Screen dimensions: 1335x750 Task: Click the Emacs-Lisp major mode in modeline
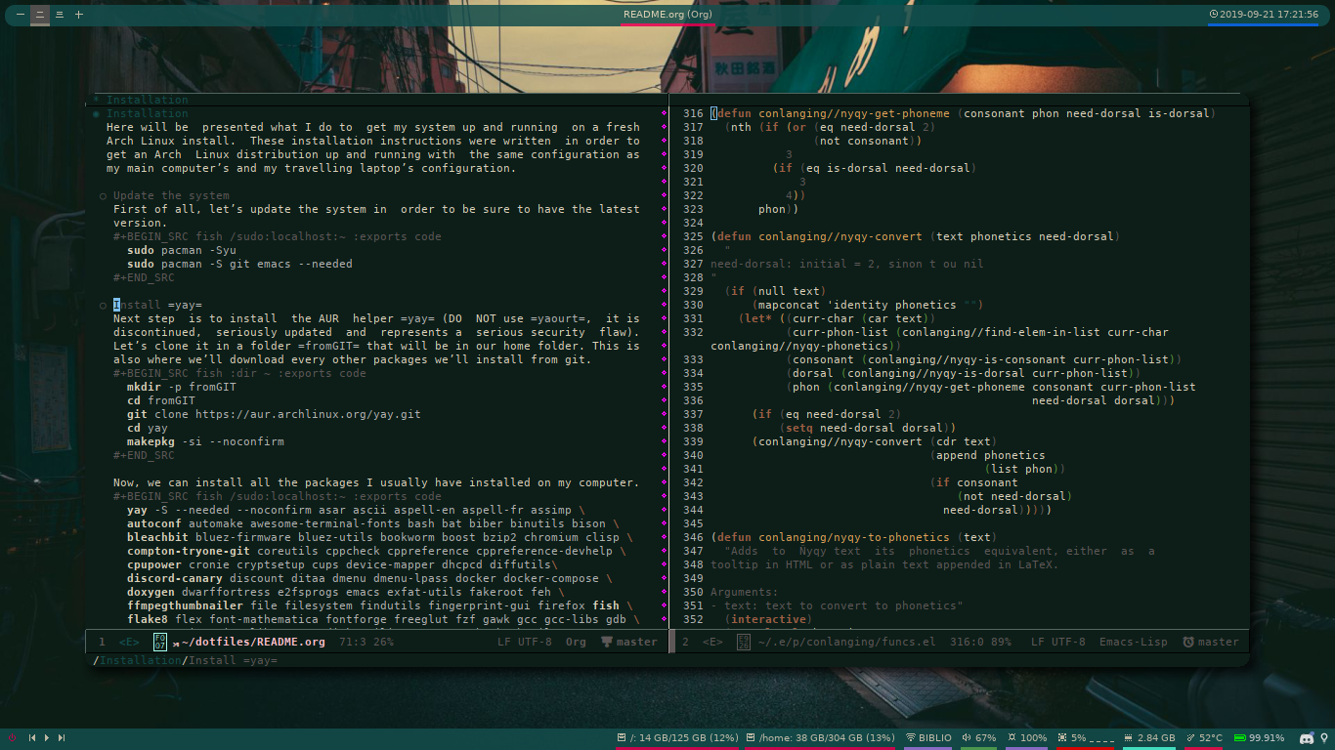[1134, 642]
